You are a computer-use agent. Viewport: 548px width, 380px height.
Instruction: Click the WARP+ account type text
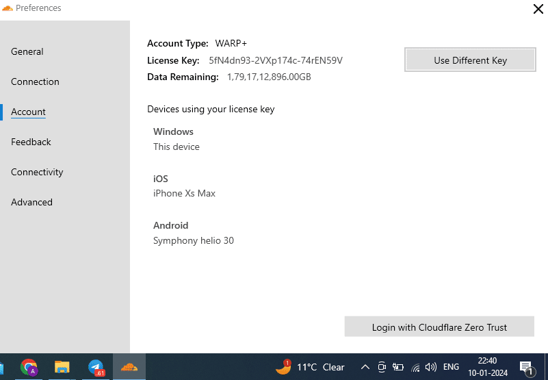tap(231, 43)
